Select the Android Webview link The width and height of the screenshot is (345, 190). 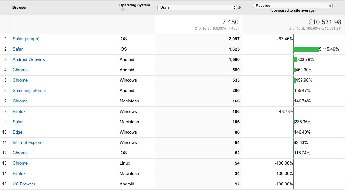click(29, 59)
